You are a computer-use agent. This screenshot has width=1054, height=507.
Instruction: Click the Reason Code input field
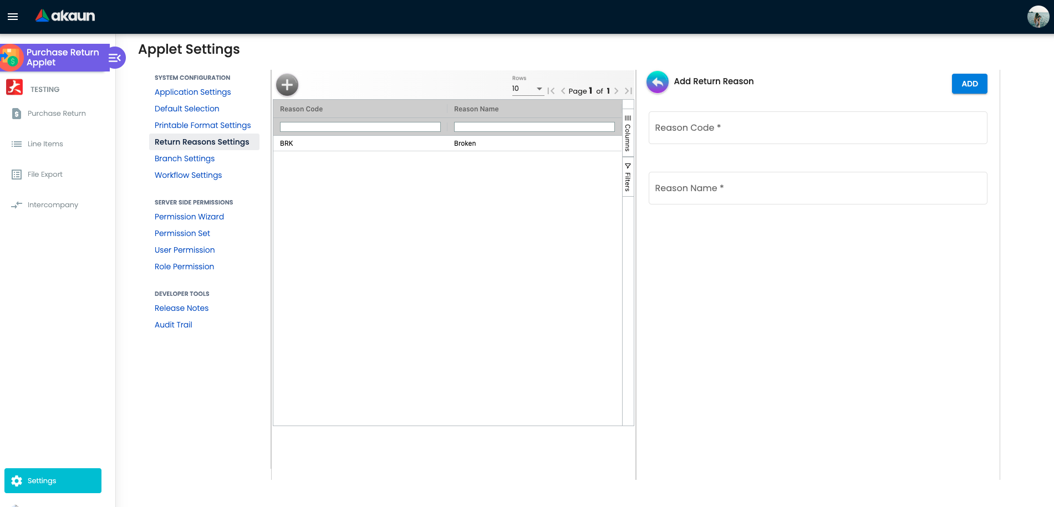click(x=817, y=127)
